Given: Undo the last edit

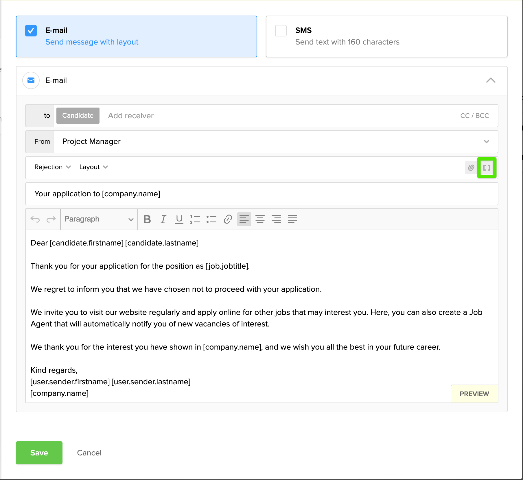Looking at the screenshot, I should (35, 219).
